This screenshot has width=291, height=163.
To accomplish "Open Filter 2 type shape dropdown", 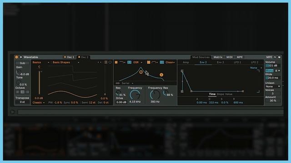I will point(155,62).
